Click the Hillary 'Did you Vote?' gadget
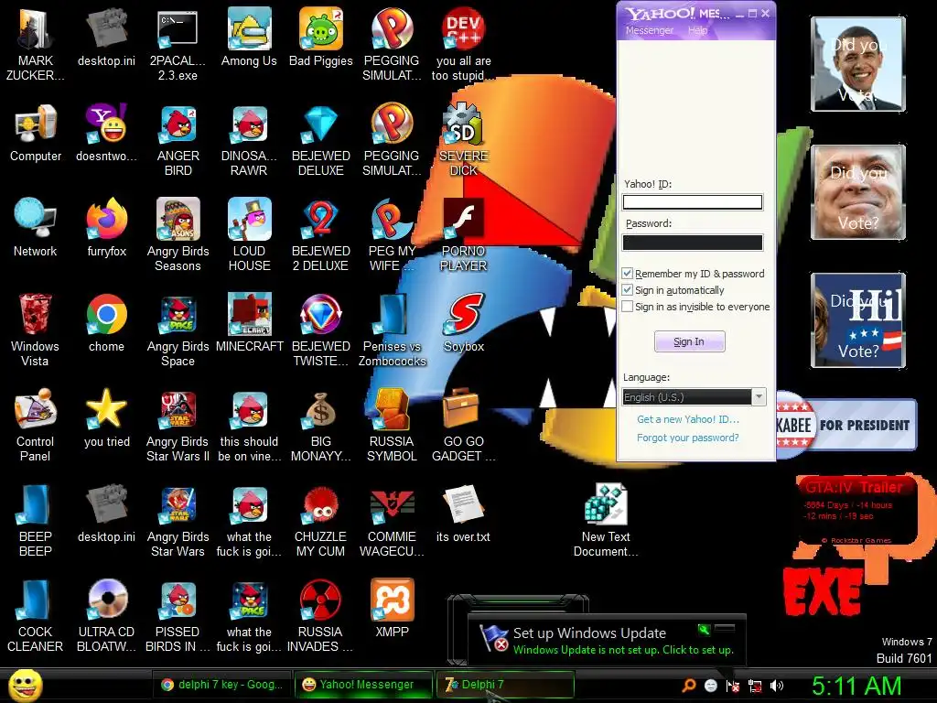Screen dimensions: 937x703 tap(858, 319)
